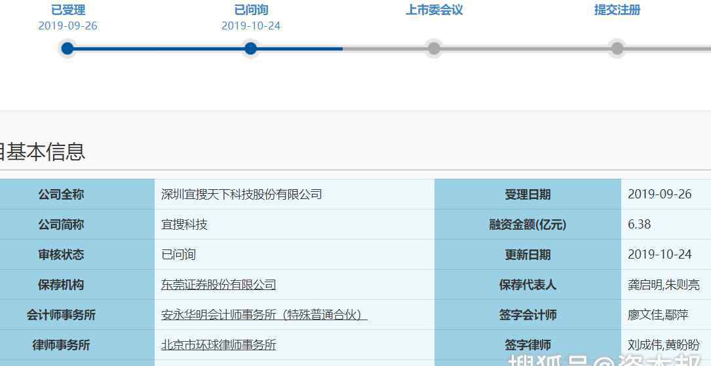Click the 保荐机构 header cell
711x366 pixels.
pyautogui.click(x=77, y=285)
